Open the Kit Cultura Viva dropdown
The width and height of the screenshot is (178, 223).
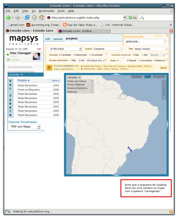(x=104, y=61)
